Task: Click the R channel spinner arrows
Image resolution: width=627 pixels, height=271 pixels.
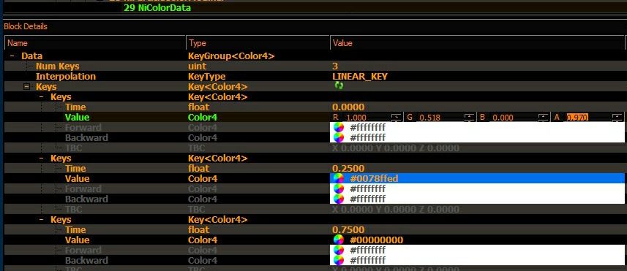Action: (397, 118)
